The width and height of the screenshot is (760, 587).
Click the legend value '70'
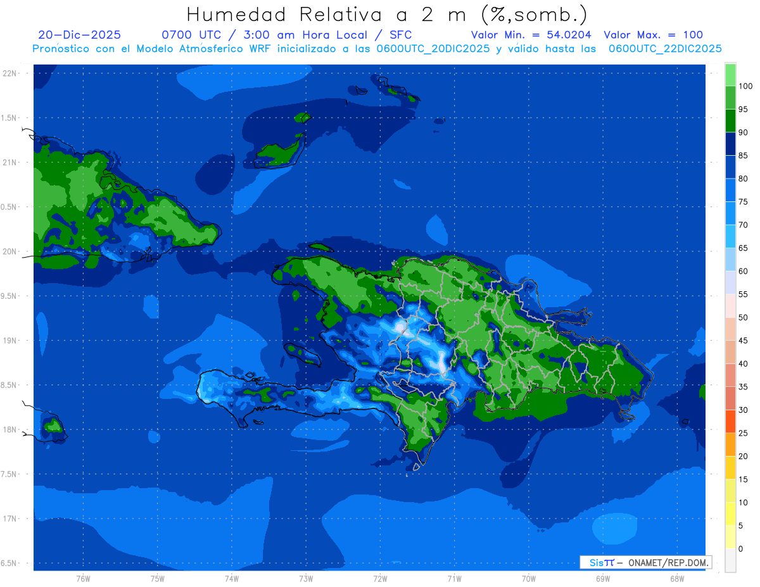(743, 225)
